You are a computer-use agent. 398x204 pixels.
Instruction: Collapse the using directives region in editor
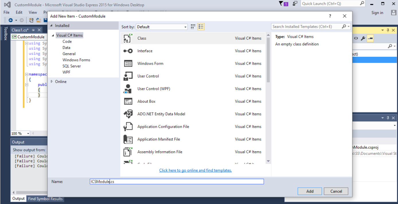[x=27, y=43]
